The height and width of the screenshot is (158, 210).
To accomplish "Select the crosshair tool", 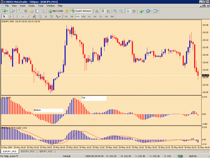I will coord(10,17).
